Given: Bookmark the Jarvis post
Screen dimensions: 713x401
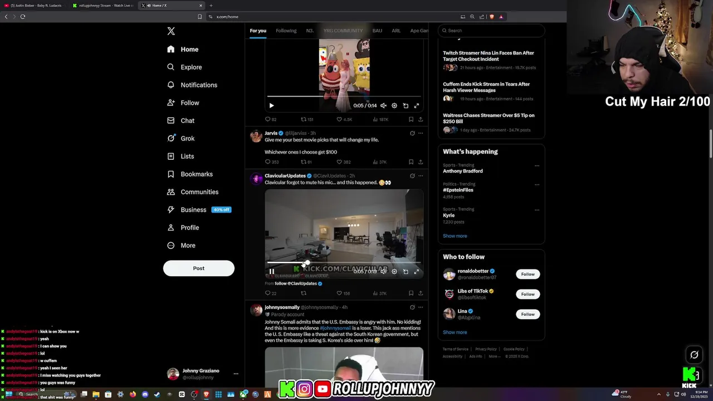Looking at the screenshot, I should [x=411, y=162].
